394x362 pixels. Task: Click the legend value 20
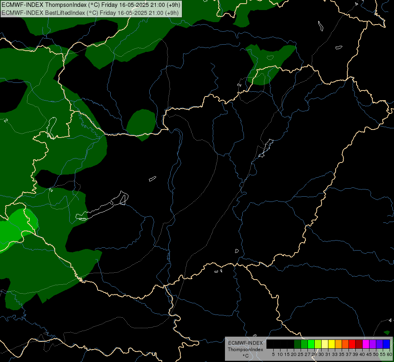294,354
